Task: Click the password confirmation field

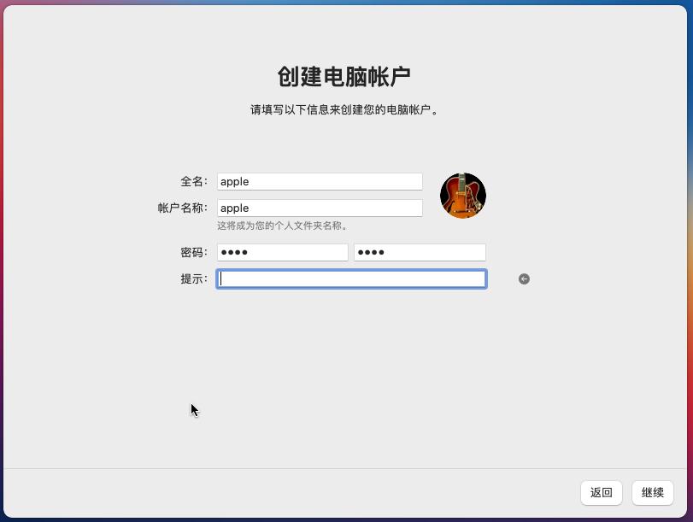Action: [x=419, y=251]
